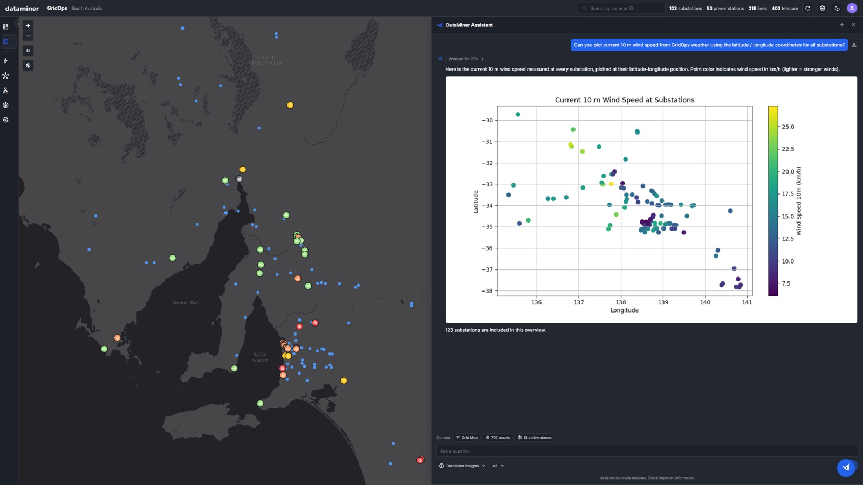Open the network hub topology icon
The width and height of the screenshot is (863, 485).
[5, 75]
